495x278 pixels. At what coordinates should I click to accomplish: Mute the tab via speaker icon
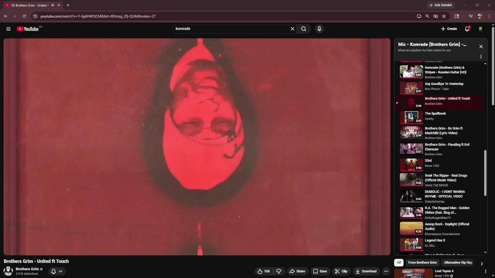[x=52, y=5]
